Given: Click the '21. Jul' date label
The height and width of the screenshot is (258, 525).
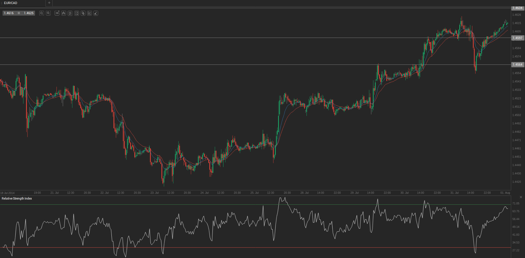Looking at the screenshot, I should pyautogui.click(x=54, y=193).
